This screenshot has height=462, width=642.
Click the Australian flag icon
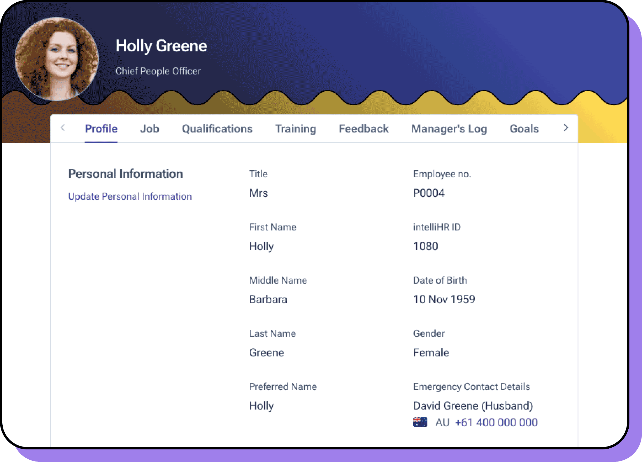420,422
